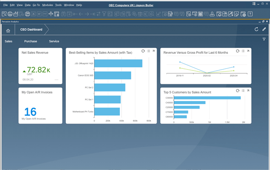Show list view for Revenue Versus Gross Profit
270x170 pixels.
[x=243, y=51]
